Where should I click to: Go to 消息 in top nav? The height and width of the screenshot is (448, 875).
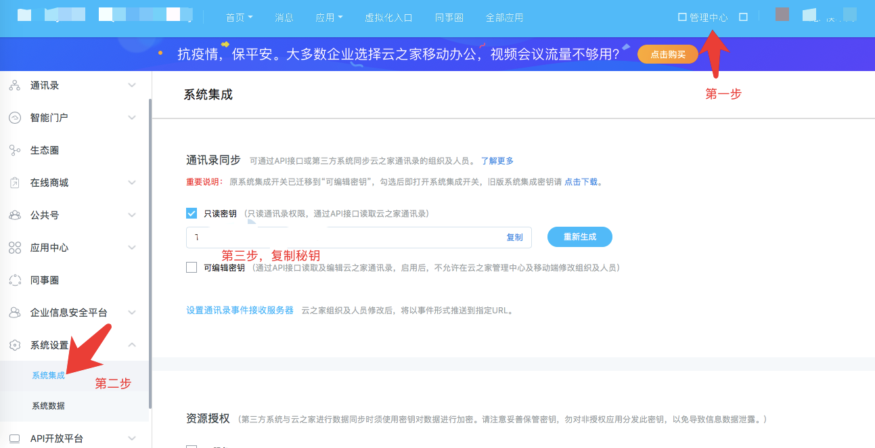(284, 18)
